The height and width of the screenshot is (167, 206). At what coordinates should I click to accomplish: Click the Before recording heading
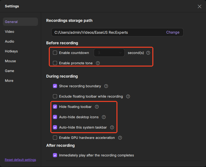click(62, 43)
